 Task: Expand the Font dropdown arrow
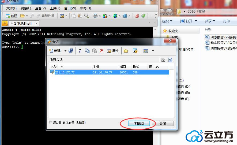point(129,16)
